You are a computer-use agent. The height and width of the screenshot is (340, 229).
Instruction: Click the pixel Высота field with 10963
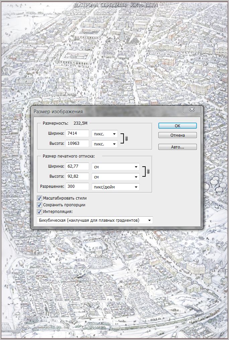tap(77, 143)
